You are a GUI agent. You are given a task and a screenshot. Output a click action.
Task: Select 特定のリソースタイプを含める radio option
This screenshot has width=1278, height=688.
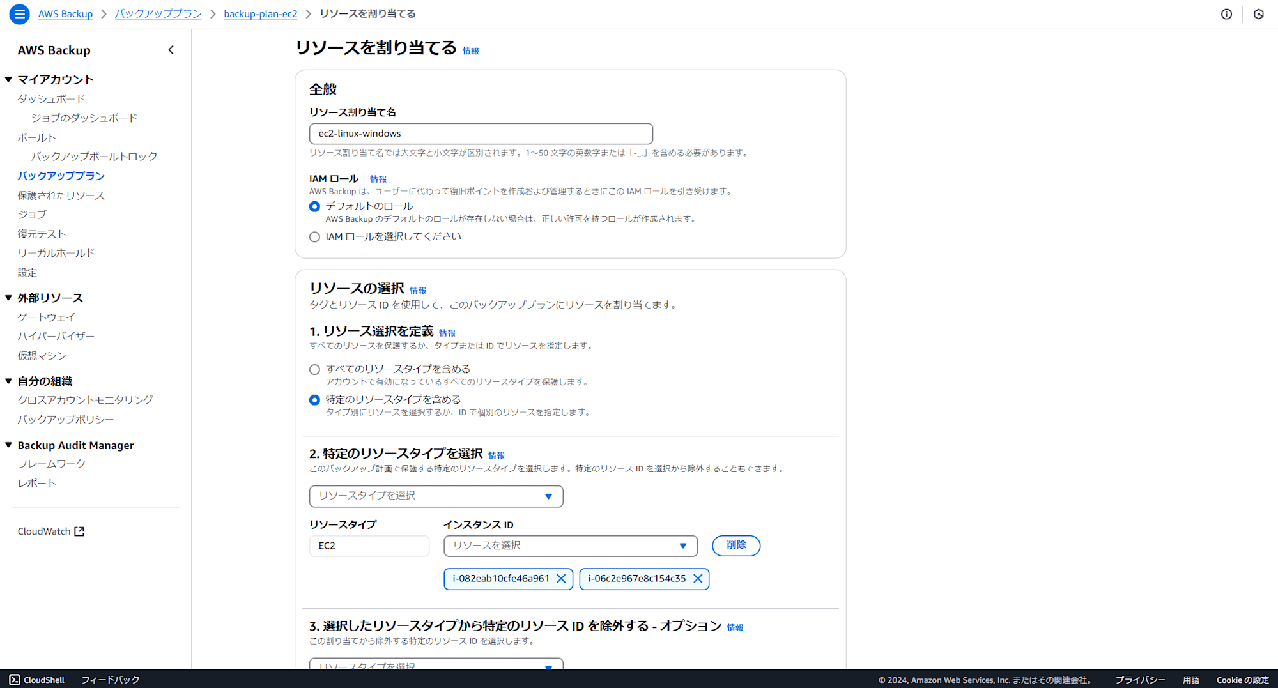(314, 400)
